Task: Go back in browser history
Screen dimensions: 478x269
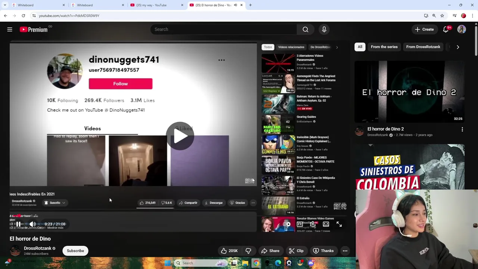Action: coord(5,16)
